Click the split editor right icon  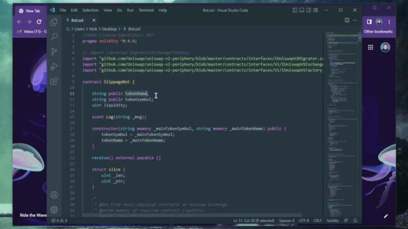pos(347,20)
